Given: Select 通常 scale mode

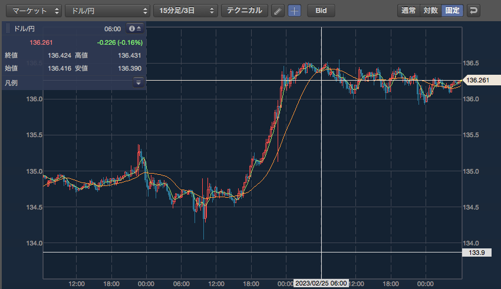Looking at the screenshot, I should coord(408,11).
